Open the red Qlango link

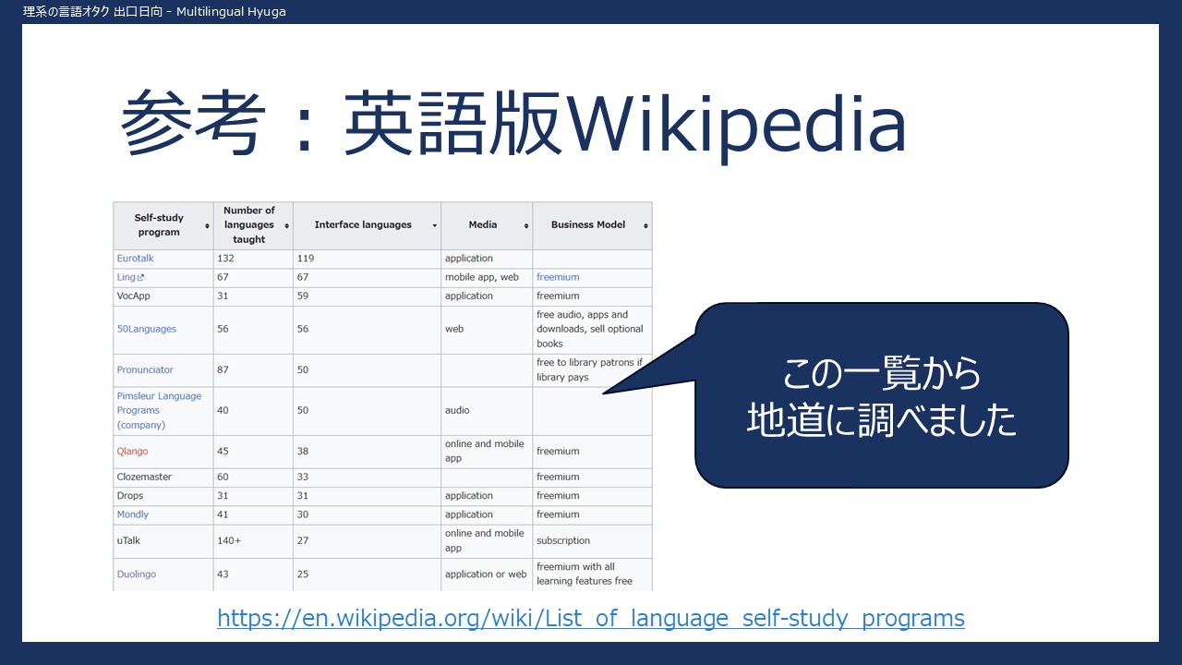(x=132, y=451)
